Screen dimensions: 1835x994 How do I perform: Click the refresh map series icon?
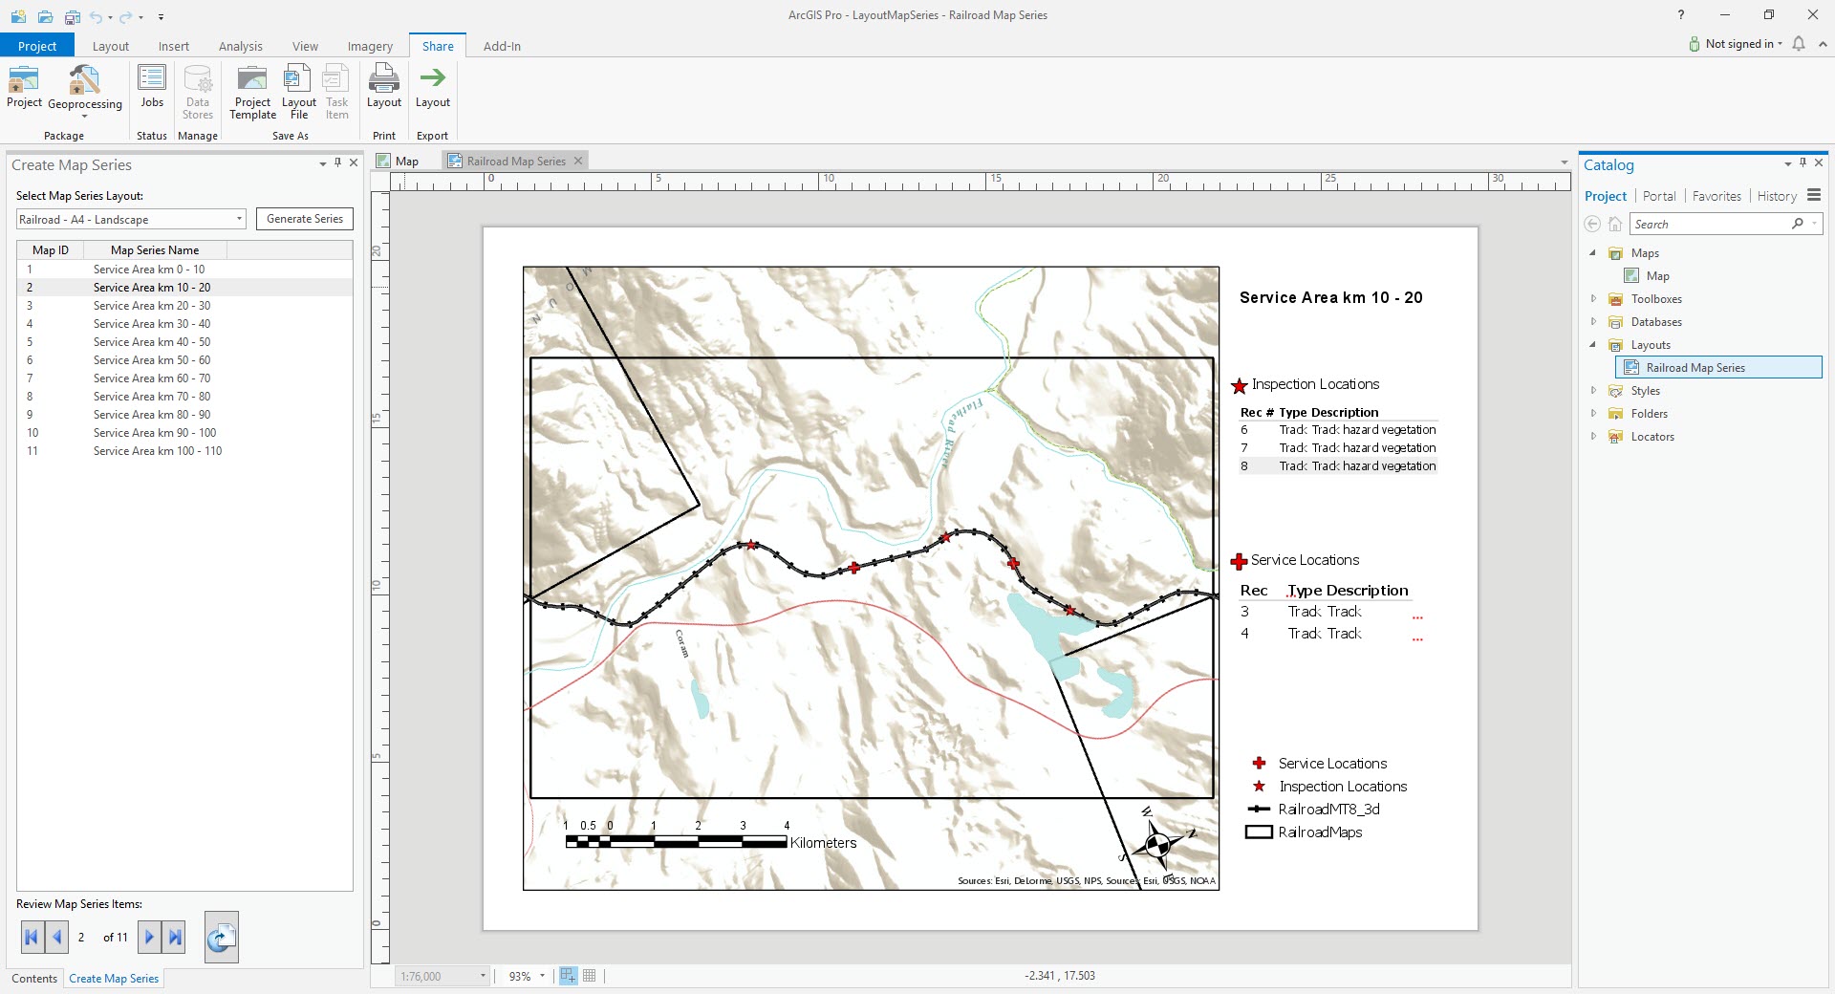coord(221,937)
